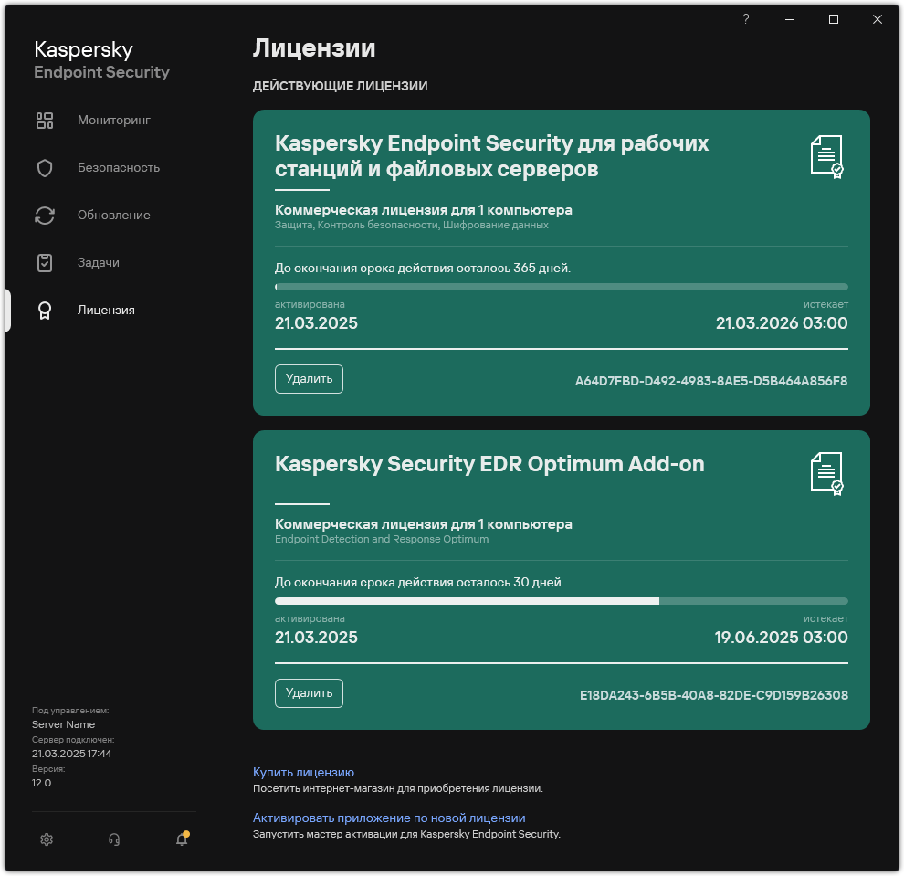This screenshot has width=904, height=876.
Task: Minimize the Kaspersky window
Action: point(789,19)
